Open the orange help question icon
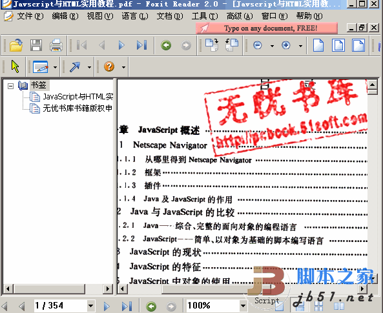 pos(109,66)
